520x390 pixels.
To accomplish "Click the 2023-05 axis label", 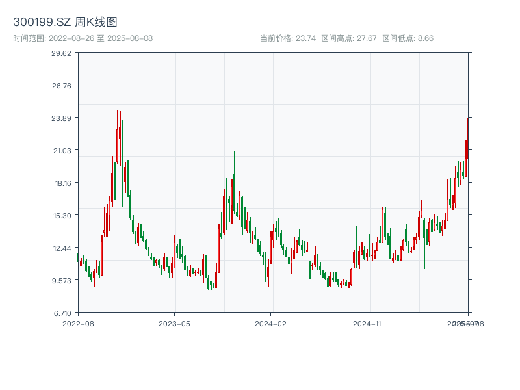I will (x=172, y=323).
